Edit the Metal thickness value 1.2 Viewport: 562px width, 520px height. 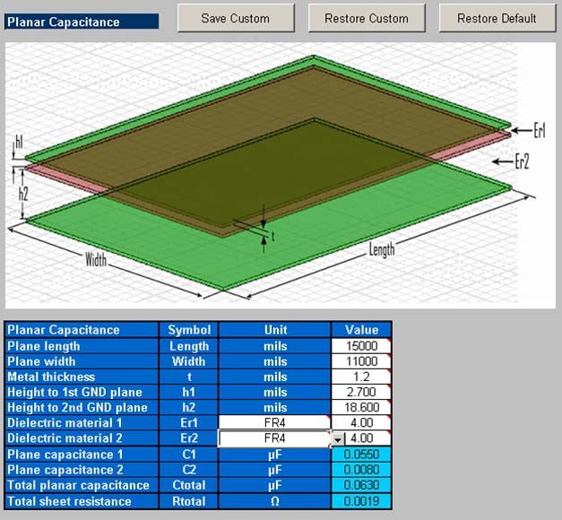click(361, 377)
